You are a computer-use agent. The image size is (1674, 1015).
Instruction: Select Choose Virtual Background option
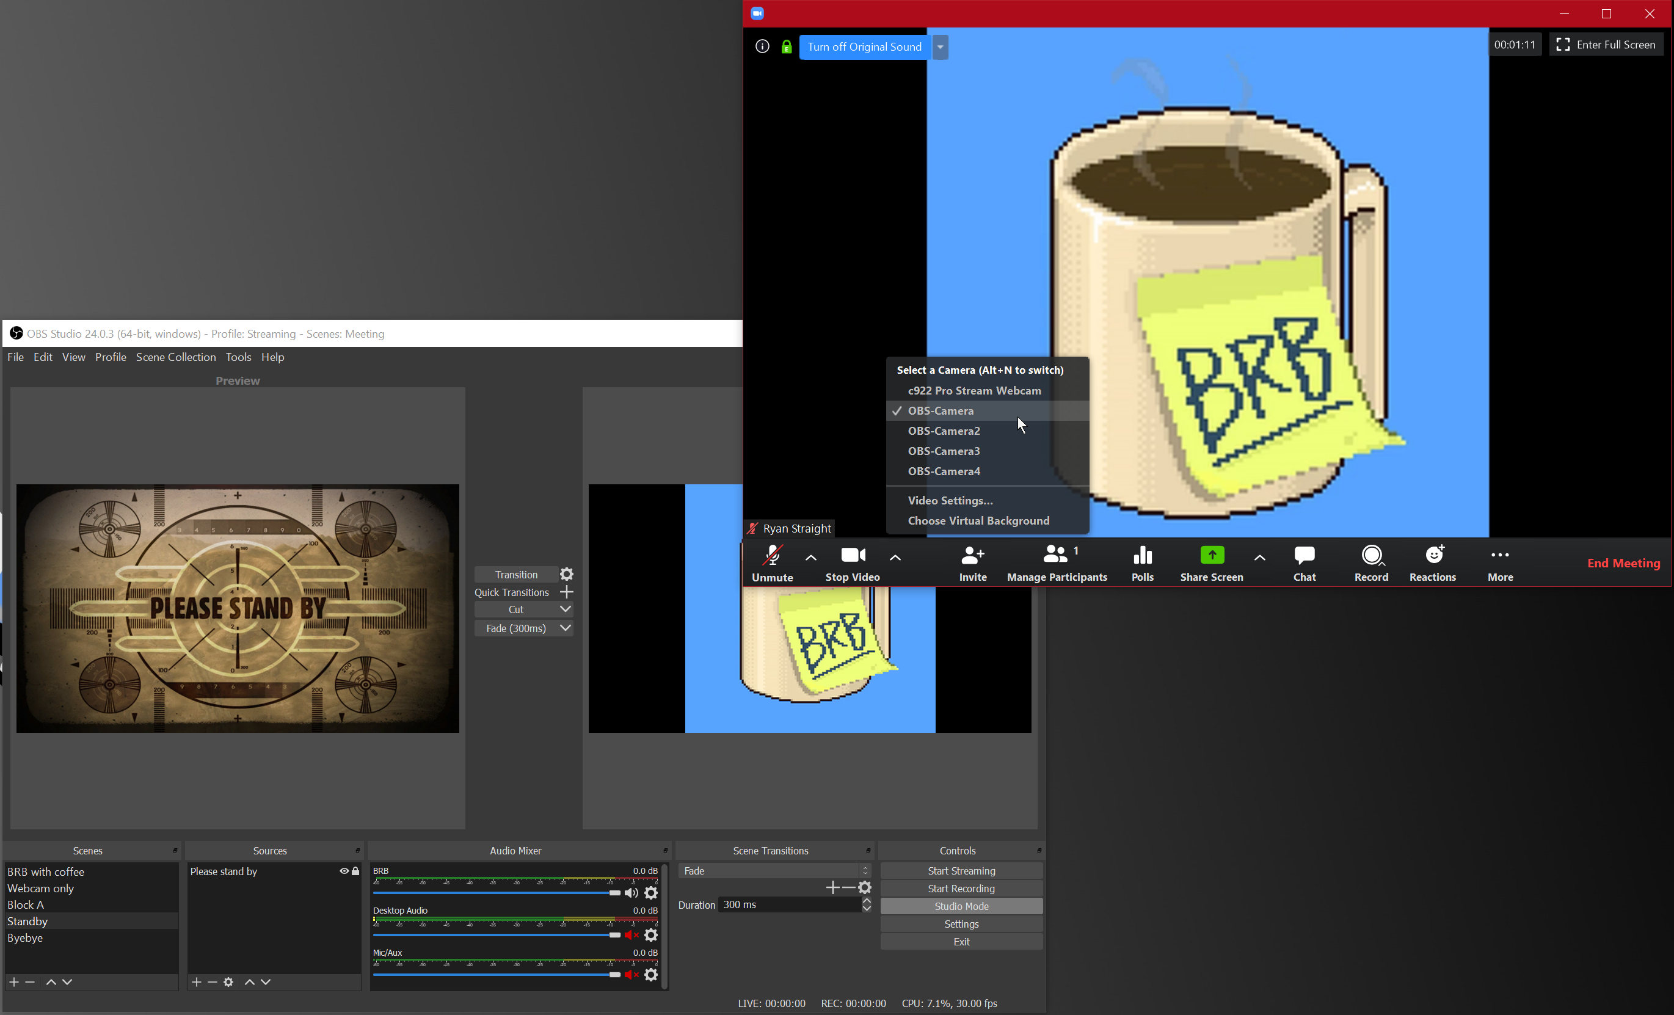click(x=979, y=520)
